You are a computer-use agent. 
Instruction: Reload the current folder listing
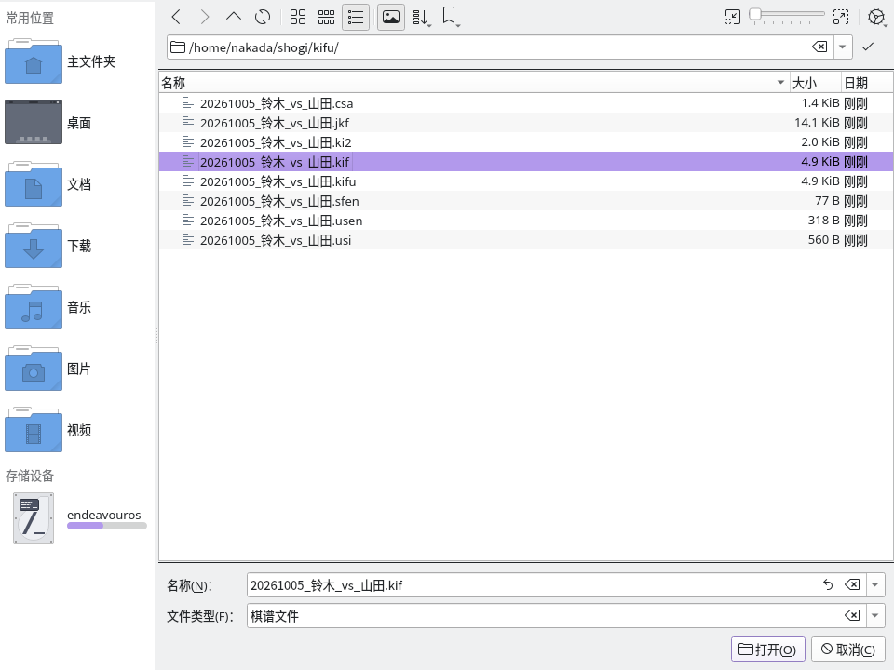[x=263, y=17]
